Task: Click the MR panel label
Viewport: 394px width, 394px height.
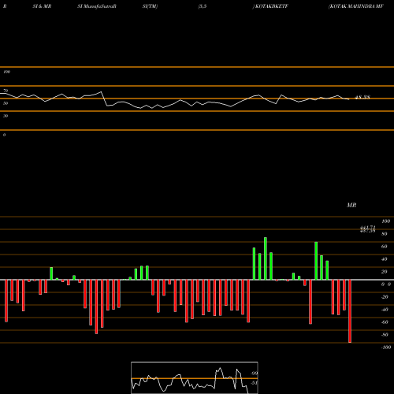Action: (351, 205)
